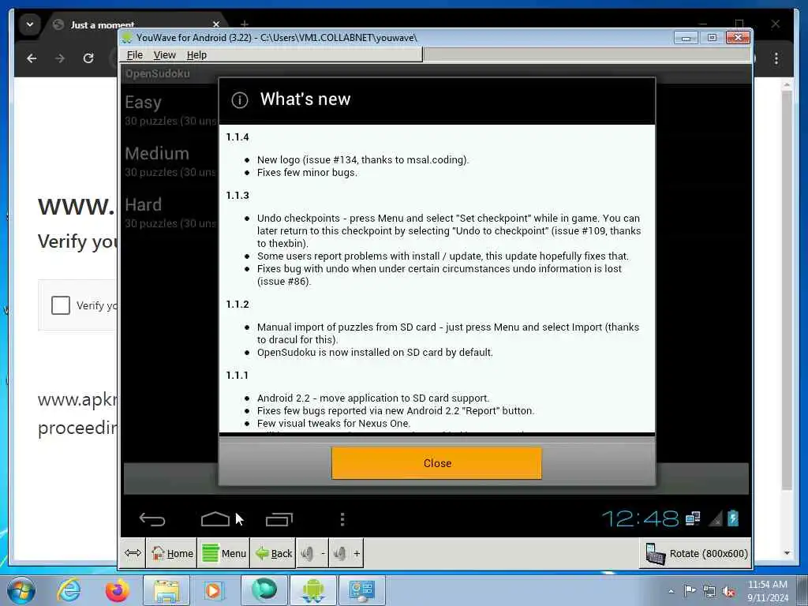The image size is (808, 606).
Task: Check the Verify checkbox in browser window
Action: coord(60,305)
